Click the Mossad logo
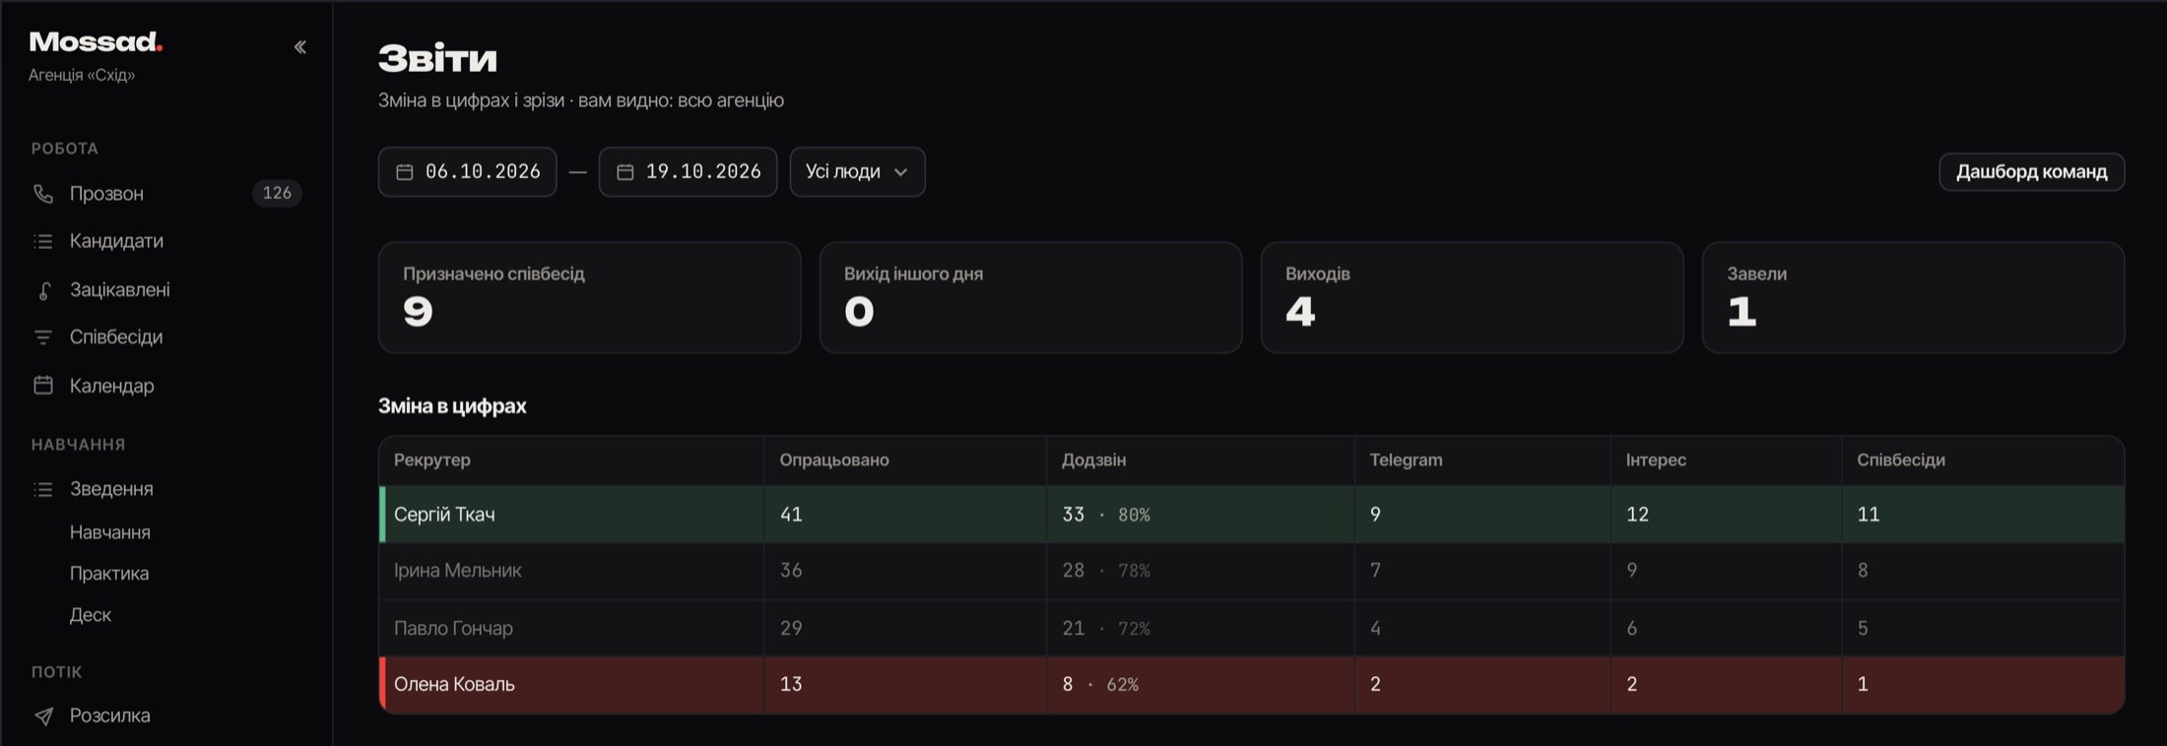This screenshot has width=2167, height=746. click(96, 41)
